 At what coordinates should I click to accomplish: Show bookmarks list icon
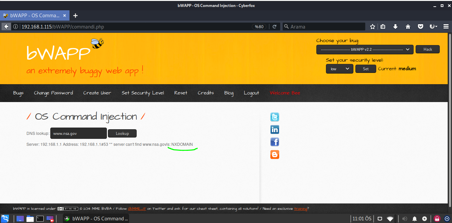[x=383, y=27]
